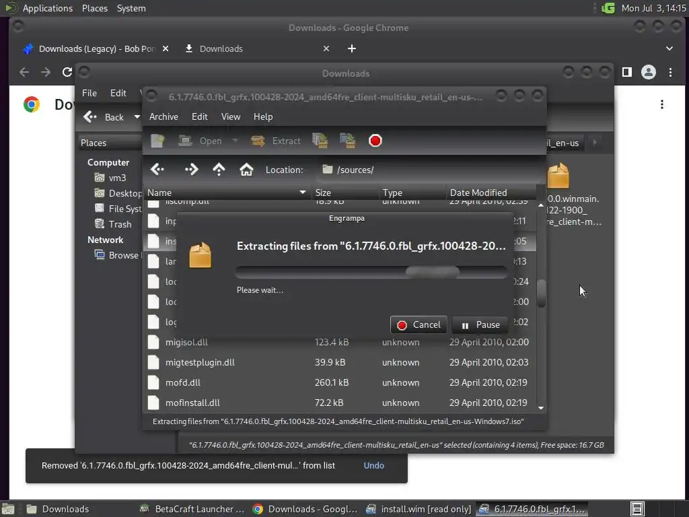Click the new archive icon in Engrampa toolbar
Image resolution: width=689 pixels, height=517 pixels.
pos(157,141)
